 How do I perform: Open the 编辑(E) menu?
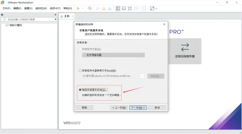[x=17, y=8]
